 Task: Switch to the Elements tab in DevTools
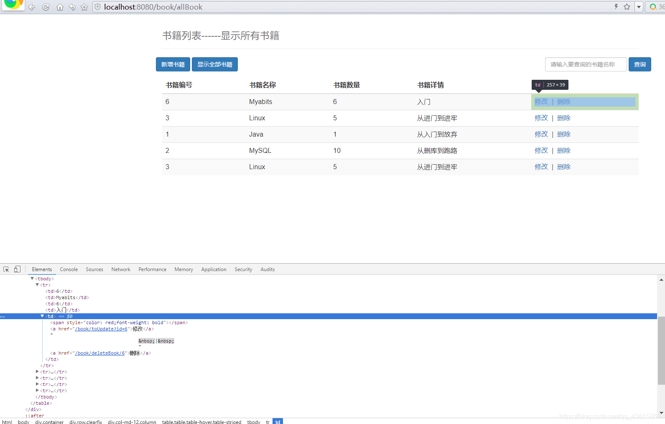pyautogui.click(x=42, y=269)
